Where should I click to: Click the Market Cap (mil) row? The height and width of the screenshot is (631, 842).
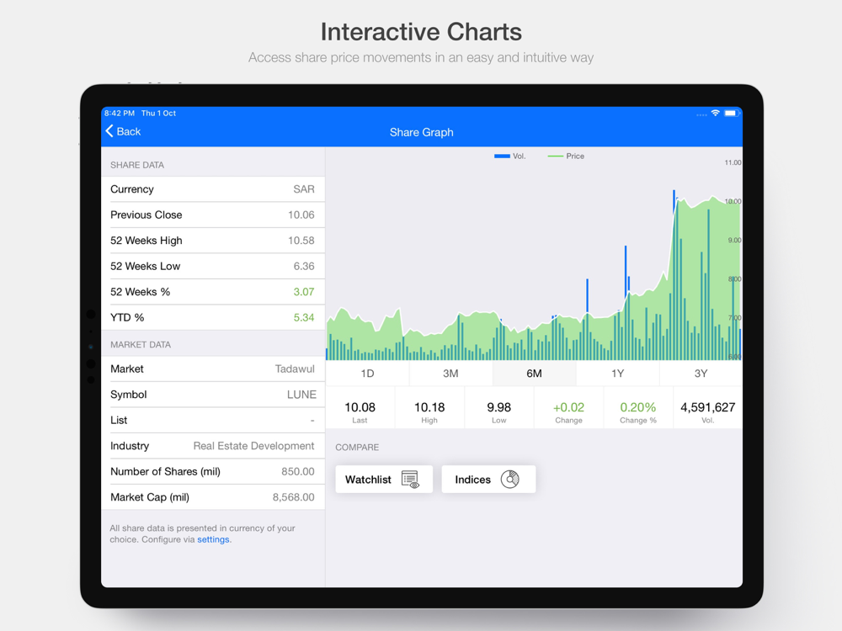click(213, 497)
